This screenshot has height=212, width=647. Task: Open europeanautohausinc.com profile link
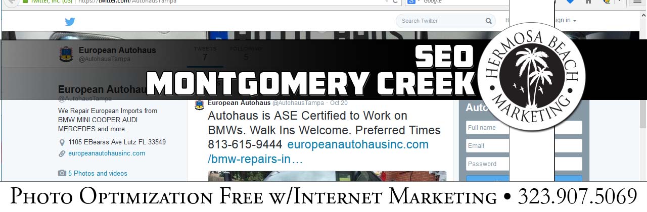tap(107, 153)
